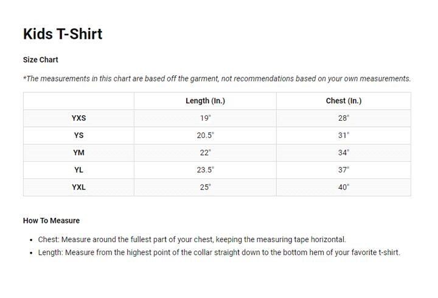Select the garment measurements disclaimer note
Screen dimensions: 438x298
pyautogui.click(x=217, y=78)
